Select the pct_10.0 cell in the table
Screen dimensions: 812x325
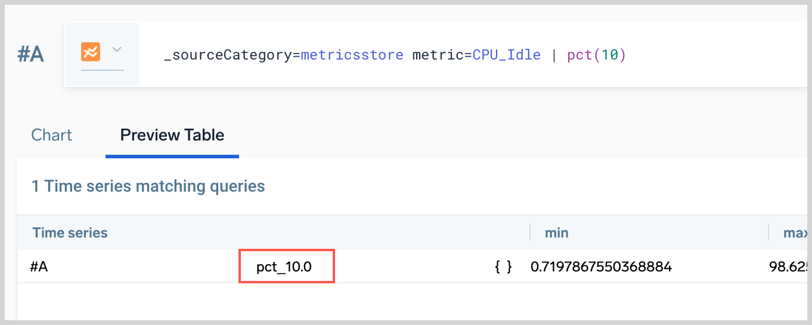point(284,267)
